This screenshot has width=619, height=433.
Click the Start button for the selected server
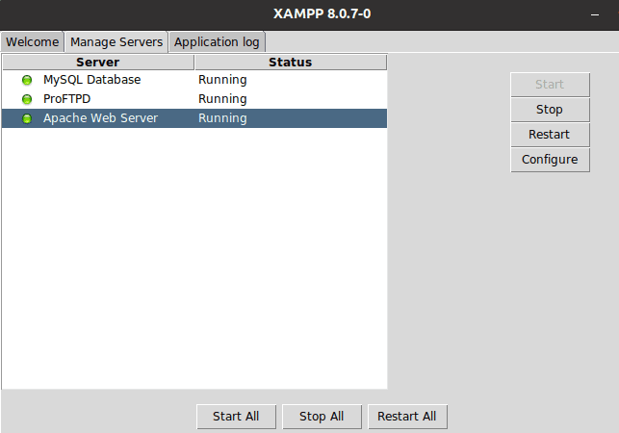coord(550,85)
